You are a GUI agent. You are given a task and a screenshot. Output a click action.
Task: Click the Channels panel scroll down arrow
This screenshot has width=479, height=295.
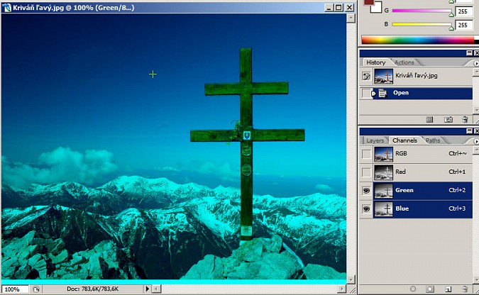[476, 279]
